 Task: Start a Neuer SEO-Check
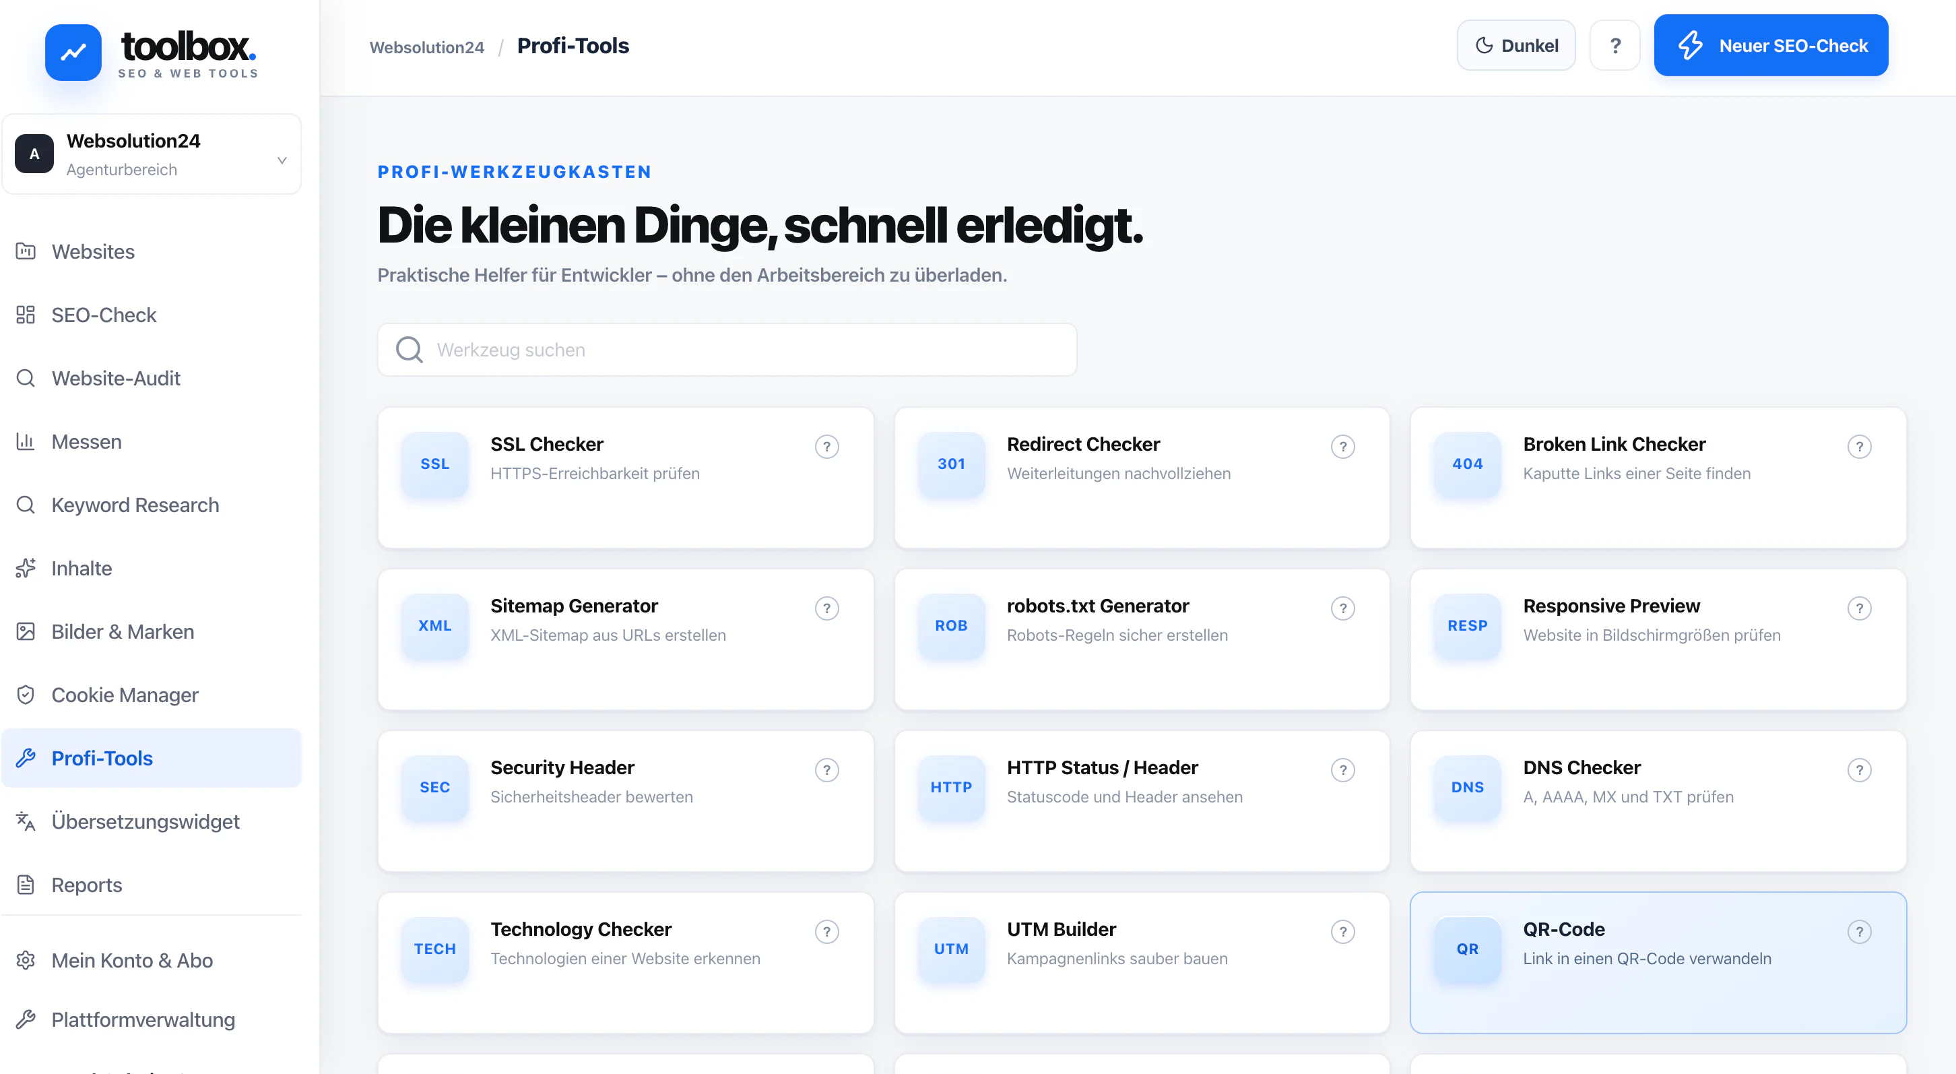pyautogui.click(x=1771, y=46)
